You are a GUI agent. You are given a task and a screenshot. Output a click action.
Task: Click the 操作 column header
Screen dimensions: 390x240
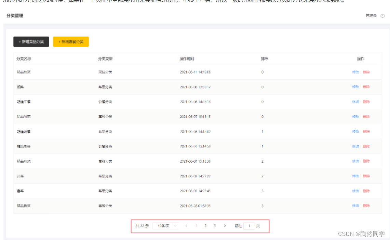tap(361, 59)
